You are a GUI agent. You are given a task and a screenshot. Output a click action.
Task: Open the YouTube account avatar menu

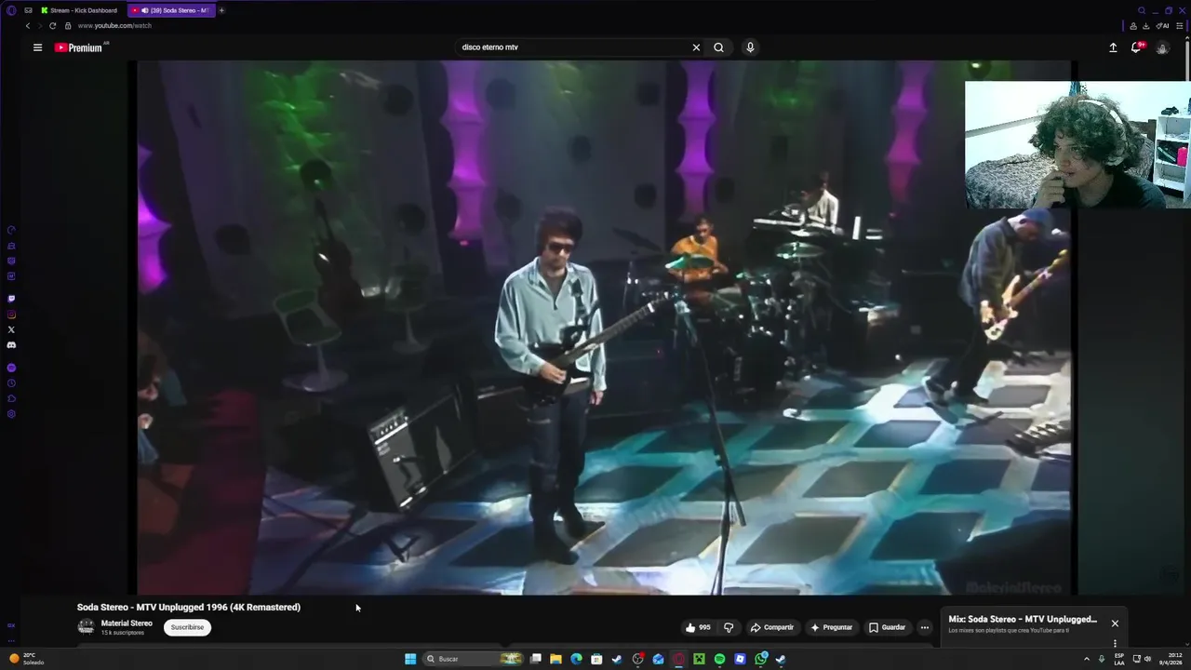tap(1162, 47)
